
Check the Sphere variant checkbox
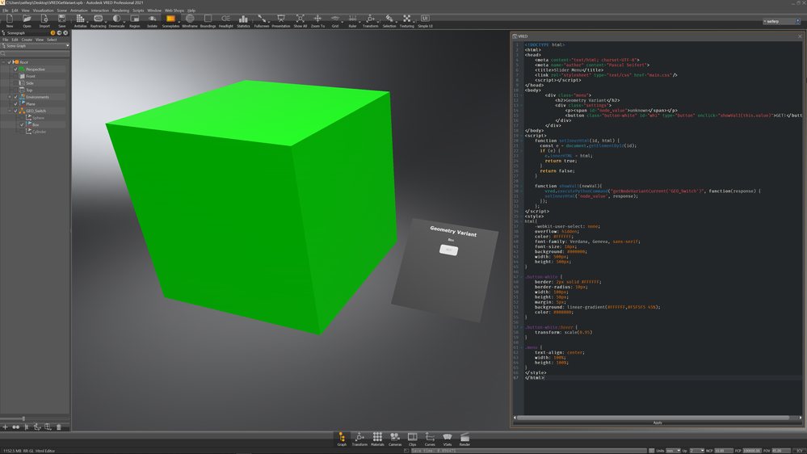click(22, 118)
